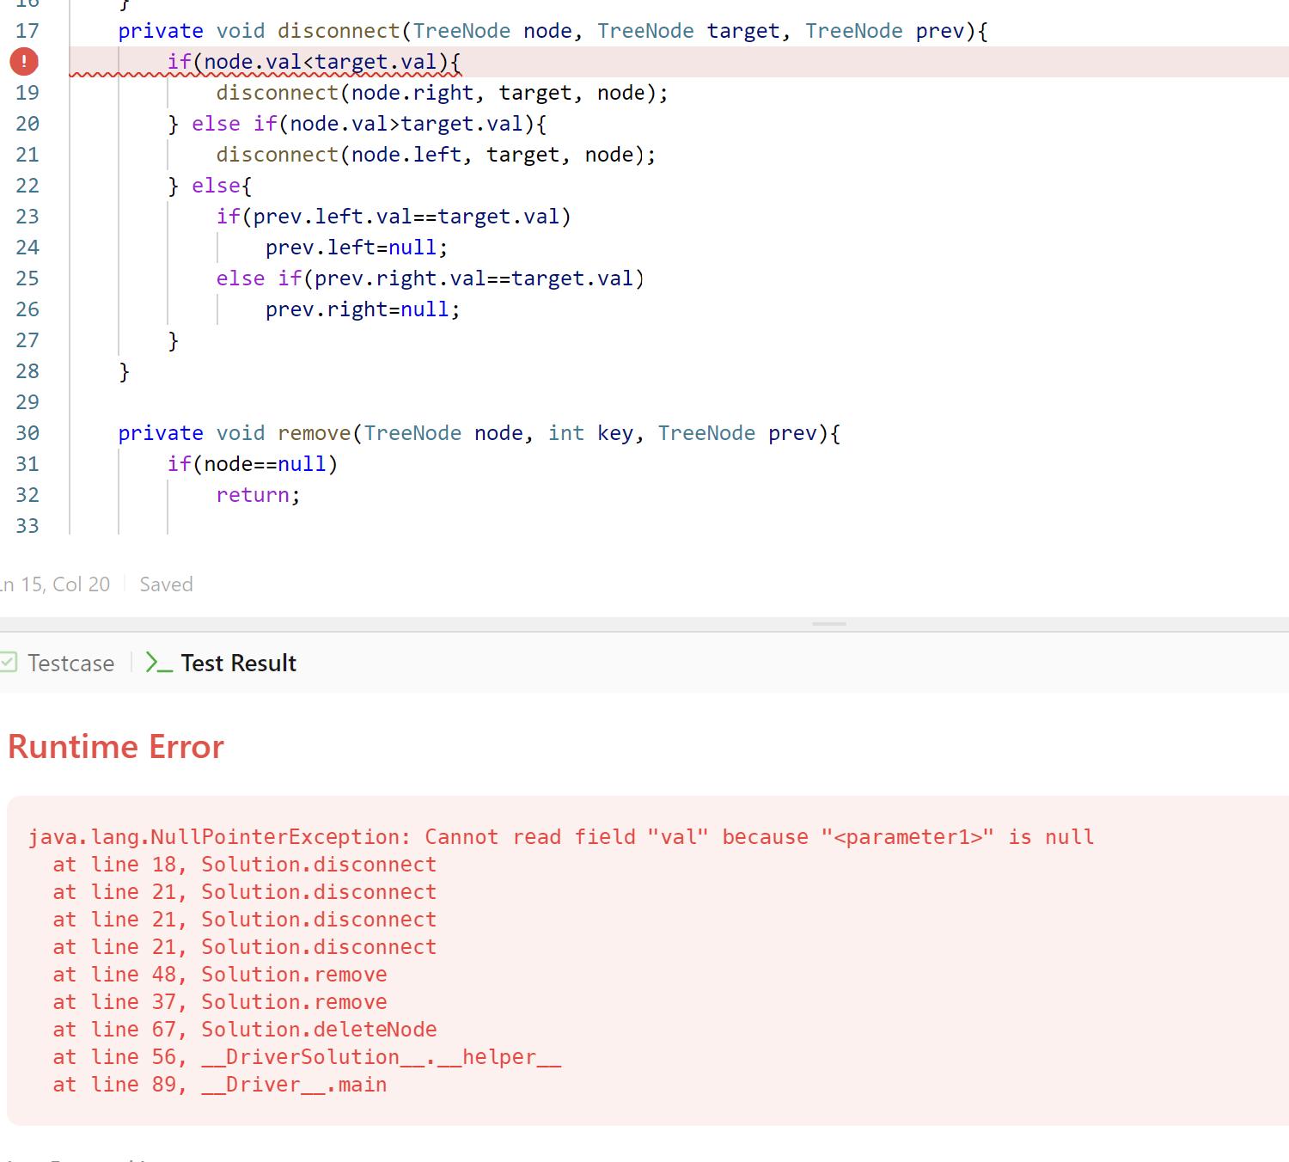Place cursor on 'prev.right=null;' code line
The height and width of the screenshot is (1162, 1289).
click(363, 309)
